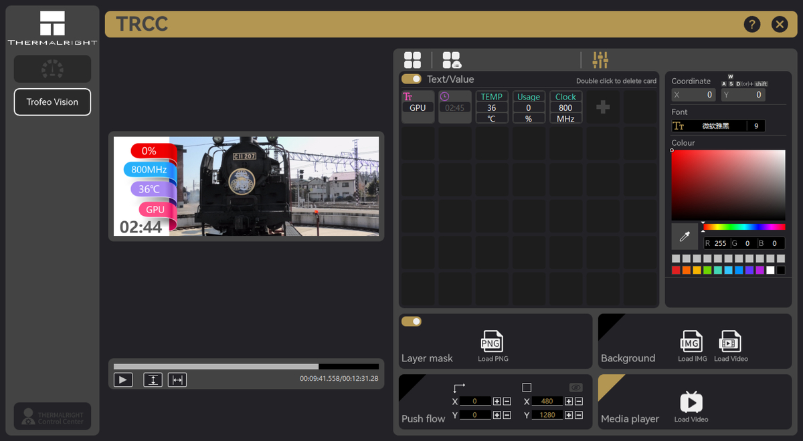Image resolution: width=803 pixels, height=441 pixels.
Task: Pick a colour with the eyedropper tool
Action: [x=685, y=237]
